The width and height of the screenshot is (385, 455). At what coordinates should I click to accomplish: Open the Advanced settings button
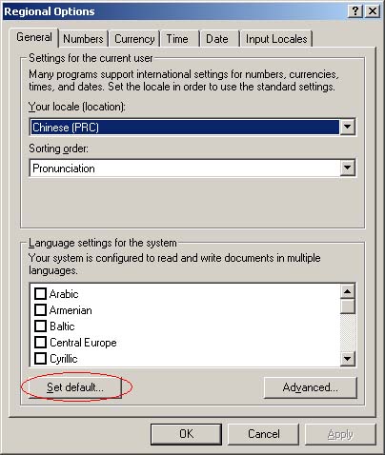311,387
